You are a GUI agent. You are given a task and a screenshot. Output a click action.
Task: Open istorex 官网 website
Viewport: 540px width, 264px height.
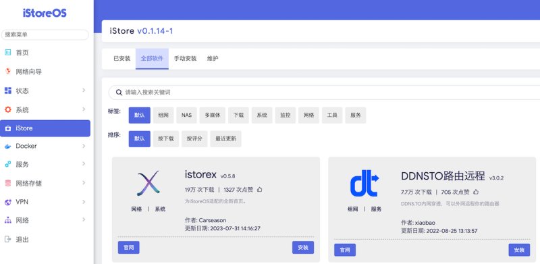(129, 247)
